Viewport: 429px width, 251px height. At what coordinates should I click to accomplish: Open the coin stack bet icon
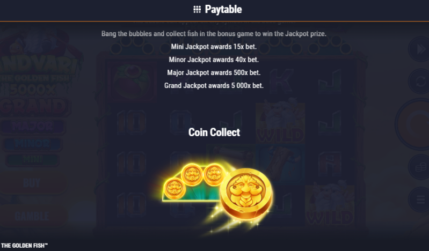(x=419, y=167)
